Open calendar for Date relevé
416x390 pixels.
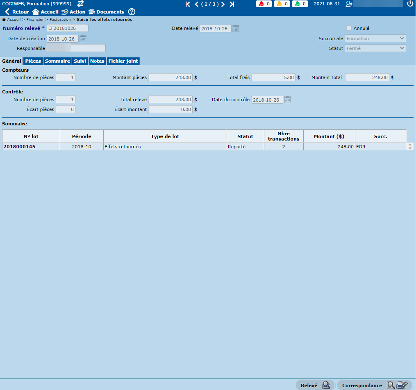(x=236, y=29)
